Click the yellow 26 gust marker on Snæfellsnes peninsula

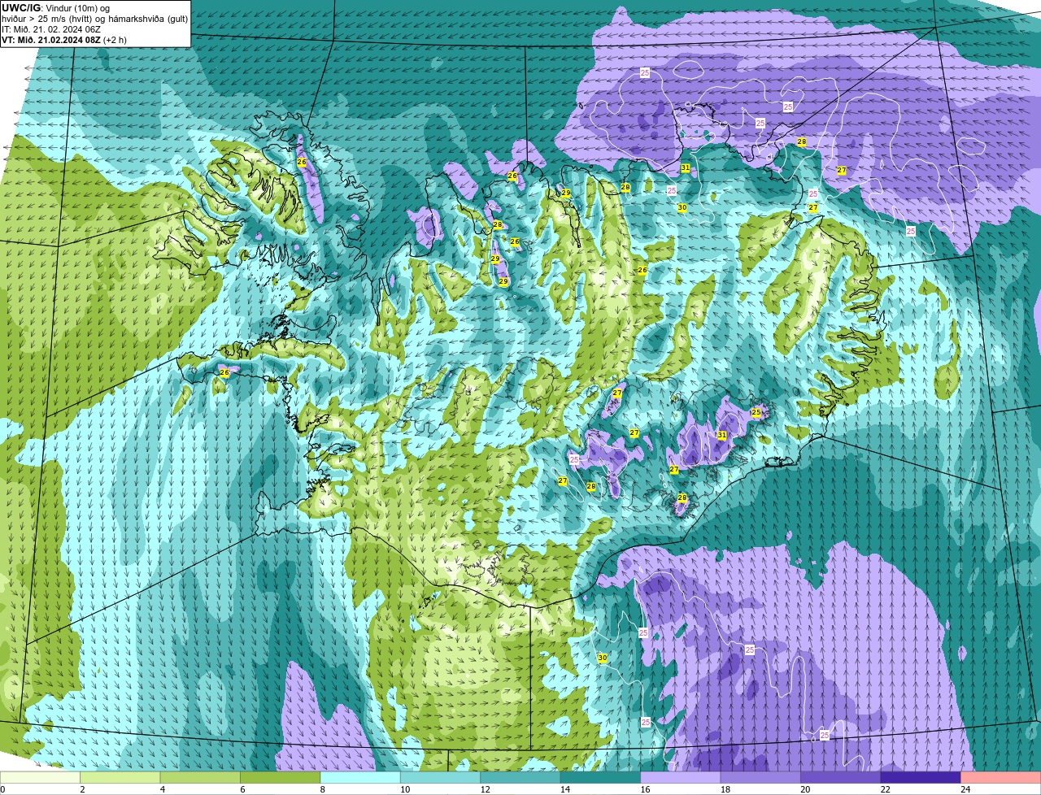click(x=224, y=372)
